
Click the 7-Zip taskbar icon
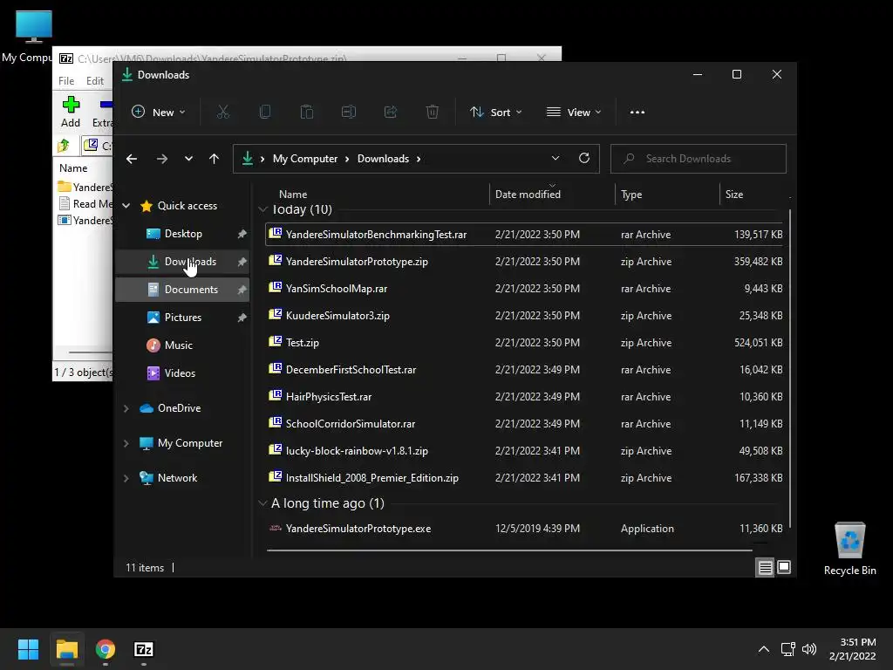[x=144, y=649]
